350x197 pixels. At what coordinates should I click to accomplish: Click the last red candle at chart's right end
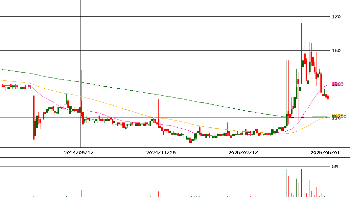[x=327, y=97]
